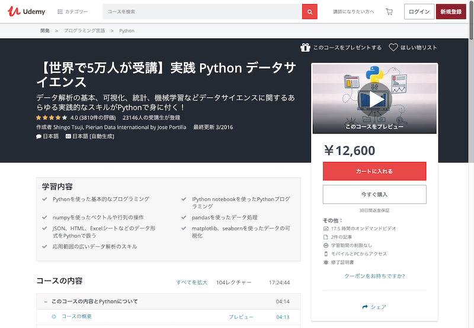474x328 pixels.
Task: Click the Udemy logo
Action: click(x=26, y=11)
